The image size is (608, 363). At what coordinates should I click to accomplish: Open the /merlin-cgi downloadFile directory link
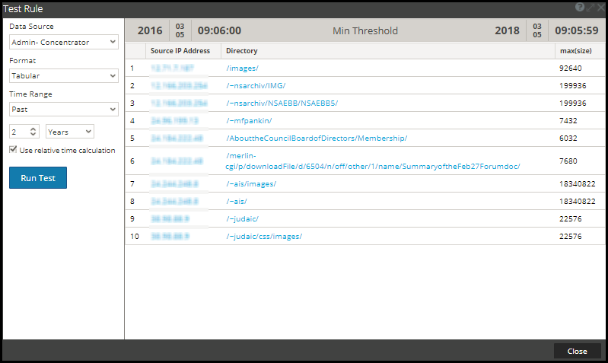pyautogui.click(x=373, y=161)
